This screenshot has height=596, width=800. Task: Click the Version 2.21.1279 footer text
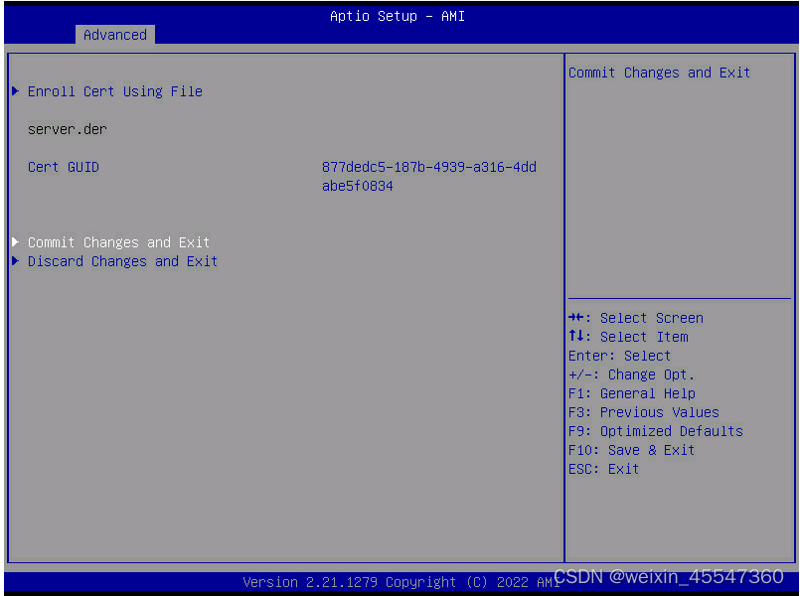click(x=398, y=583)
